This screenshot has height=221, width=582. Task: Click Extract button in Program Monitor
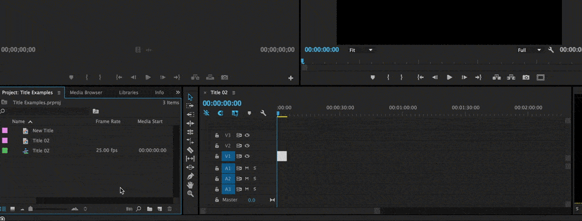click(x=511, y=77)
